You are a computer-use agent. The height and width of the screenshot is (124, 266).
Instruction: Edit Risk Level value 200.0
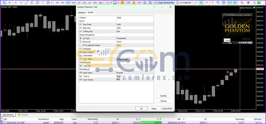[x=135, y=42]
